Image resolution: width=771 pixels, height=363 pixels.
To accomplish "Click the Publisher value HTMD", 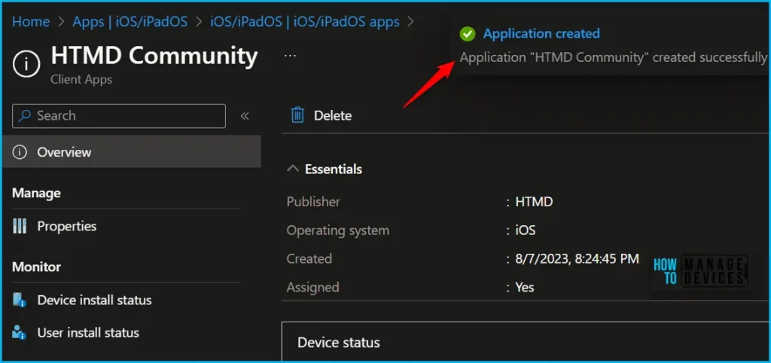I will click(x=534, y=202).
